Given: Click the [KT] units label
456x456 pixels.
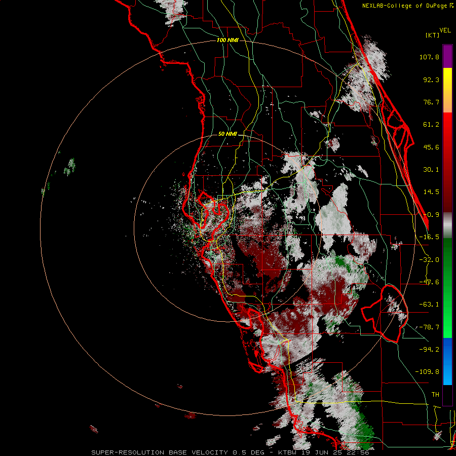Looking at the screenshot, I should (433, 35).
